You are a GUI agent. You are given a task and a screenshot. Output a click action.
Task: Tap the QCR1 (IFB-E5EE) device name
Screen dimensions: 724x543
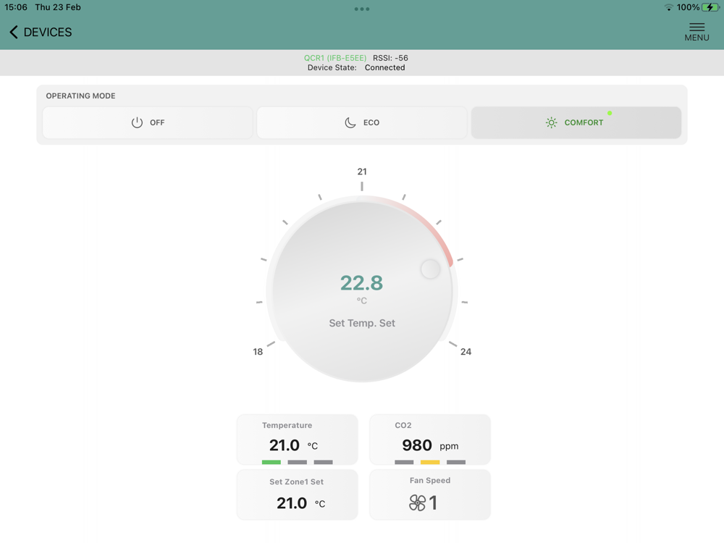pyautogui.click(x=335, y=58)
